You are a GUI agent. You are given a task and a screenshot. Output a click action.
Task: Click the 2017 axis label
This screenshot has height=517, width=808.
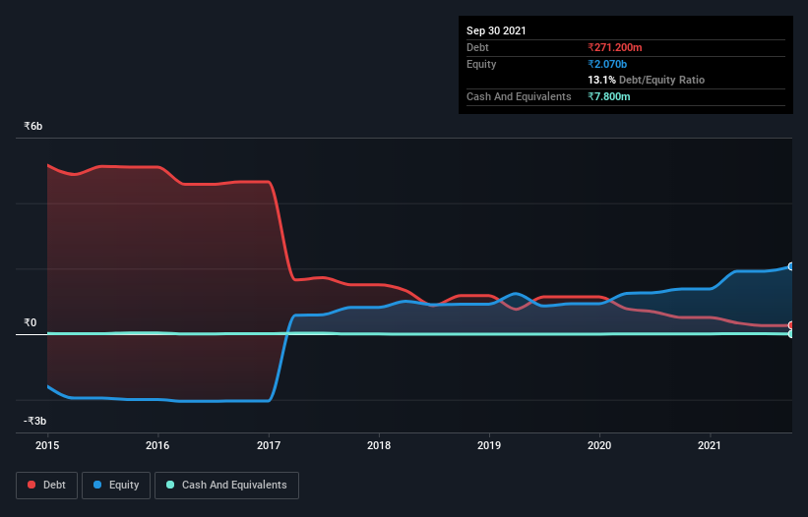pyautogui.click(x=269, y=445)
